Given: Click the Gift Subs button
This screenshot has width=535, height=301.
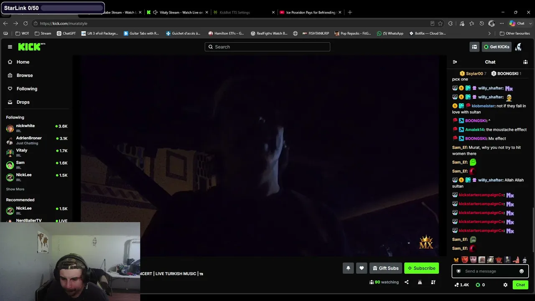Looking at the screenshot, I should 386,268.
